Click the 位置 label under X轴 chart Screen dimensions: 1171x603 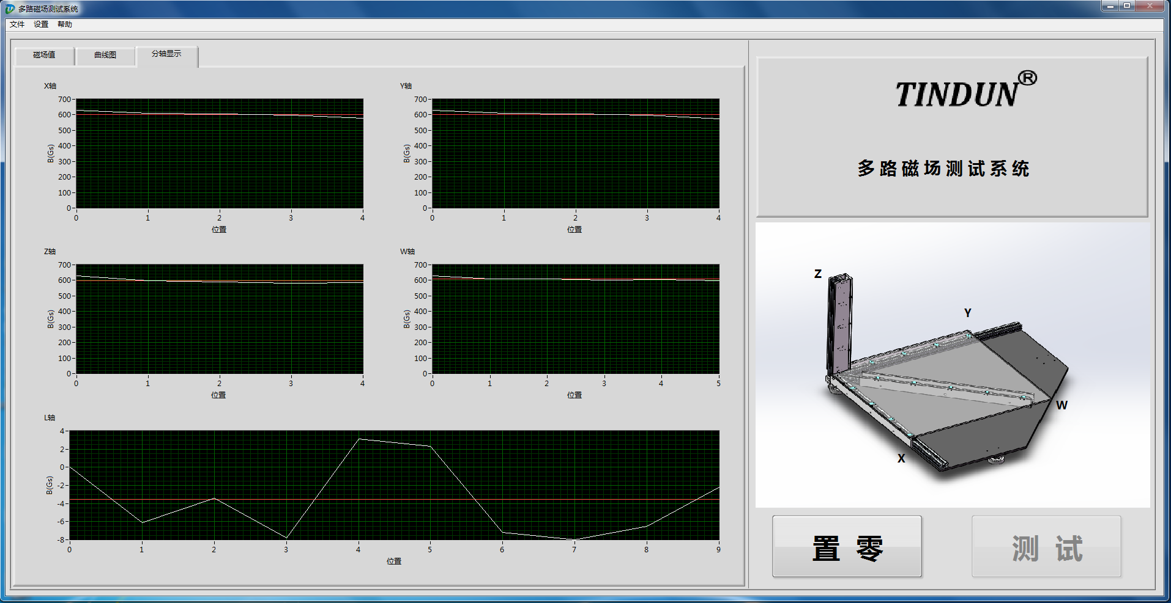click(x=219, y=230)
